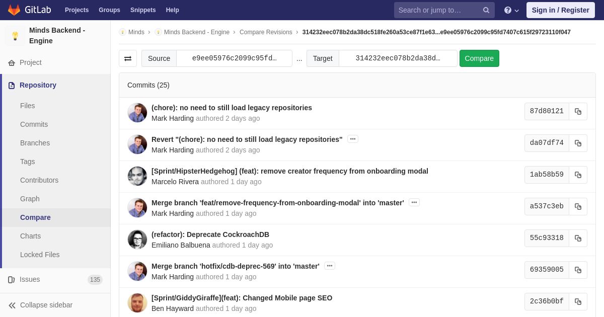Open the Groups menu
Screen dimensions: 604x317
click(x=109, y=10)
